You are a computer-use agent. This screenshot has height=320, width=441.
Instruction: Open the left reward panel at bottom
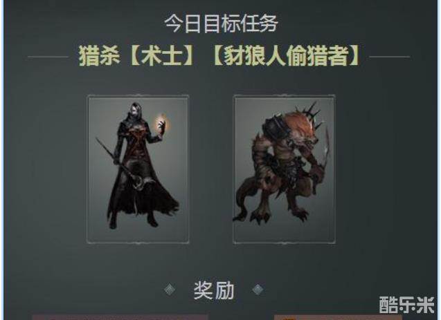click(x=120, y=317)
